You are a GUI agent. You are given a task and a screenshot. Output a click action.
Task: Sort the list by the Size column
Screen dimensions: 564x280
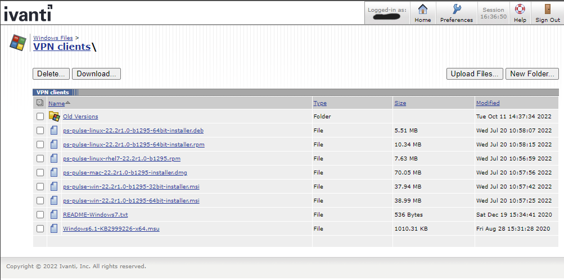(x=400, y=103)
